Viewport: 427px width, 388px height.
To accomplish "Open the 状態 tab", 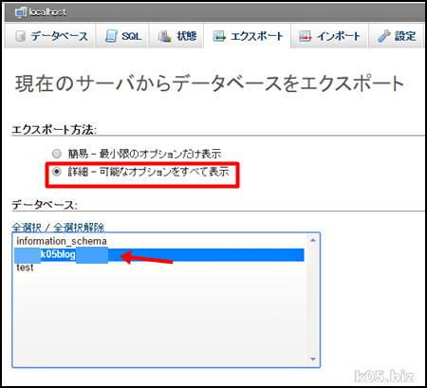I will tap(176, 36).
